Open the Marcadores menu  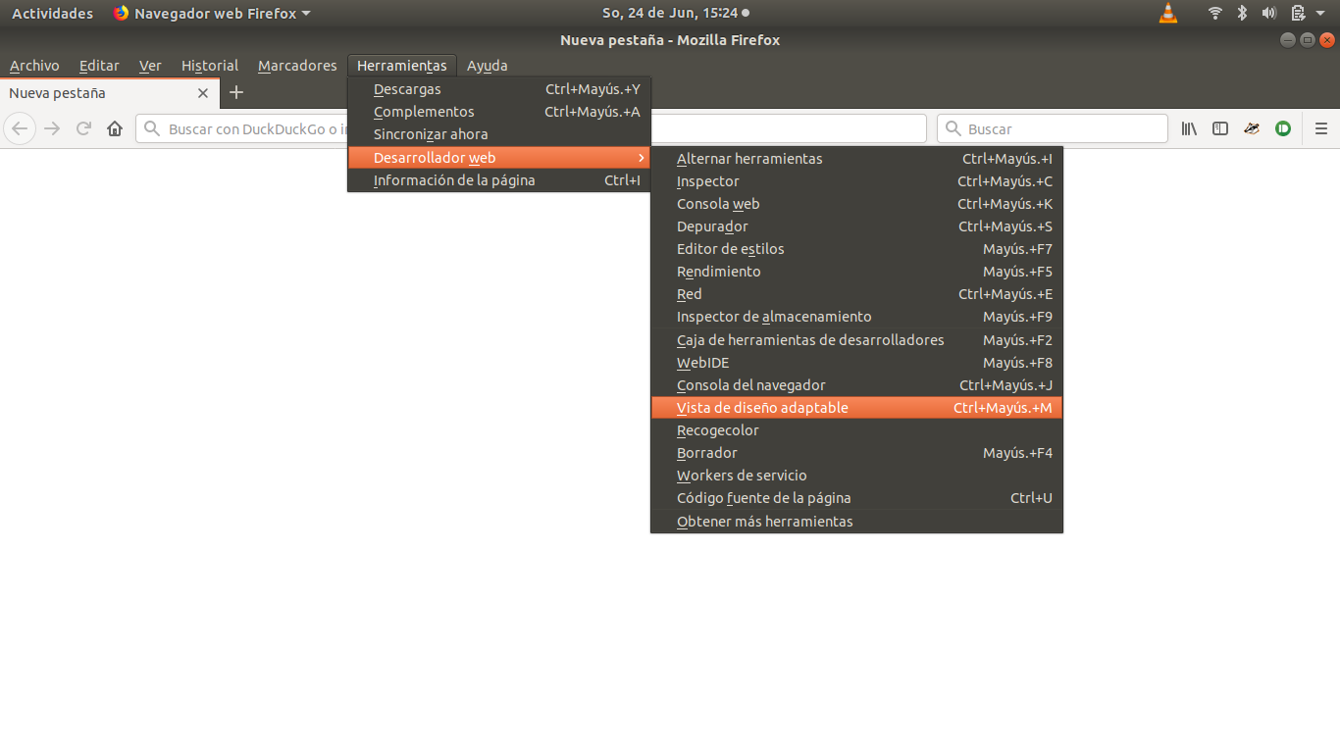[x=297, y=66]
